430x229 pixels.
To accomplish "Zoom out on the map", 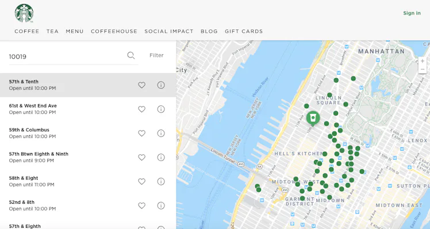I will 423,69.
